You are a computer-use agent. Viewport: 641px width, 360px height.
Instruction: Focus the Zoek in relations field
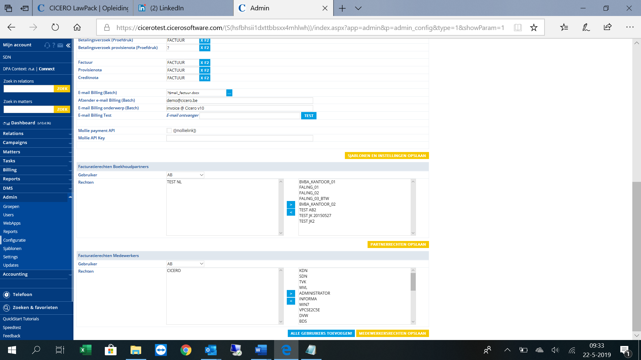(29, 89)
